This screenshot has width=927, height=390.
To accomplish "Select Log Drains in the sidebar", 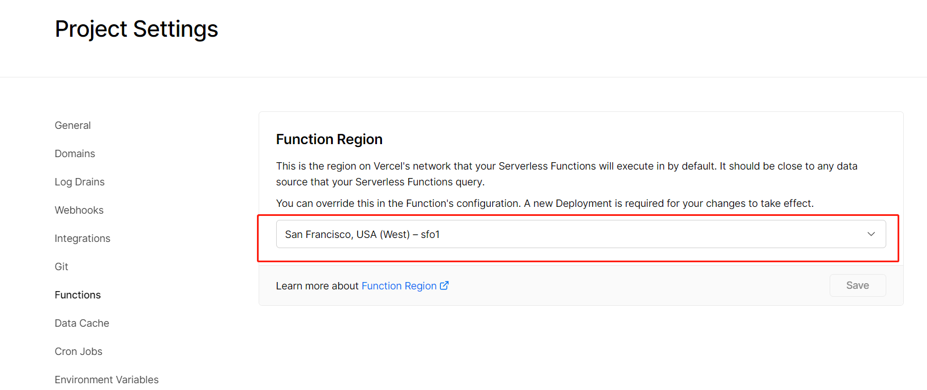I will coord(80,182).
